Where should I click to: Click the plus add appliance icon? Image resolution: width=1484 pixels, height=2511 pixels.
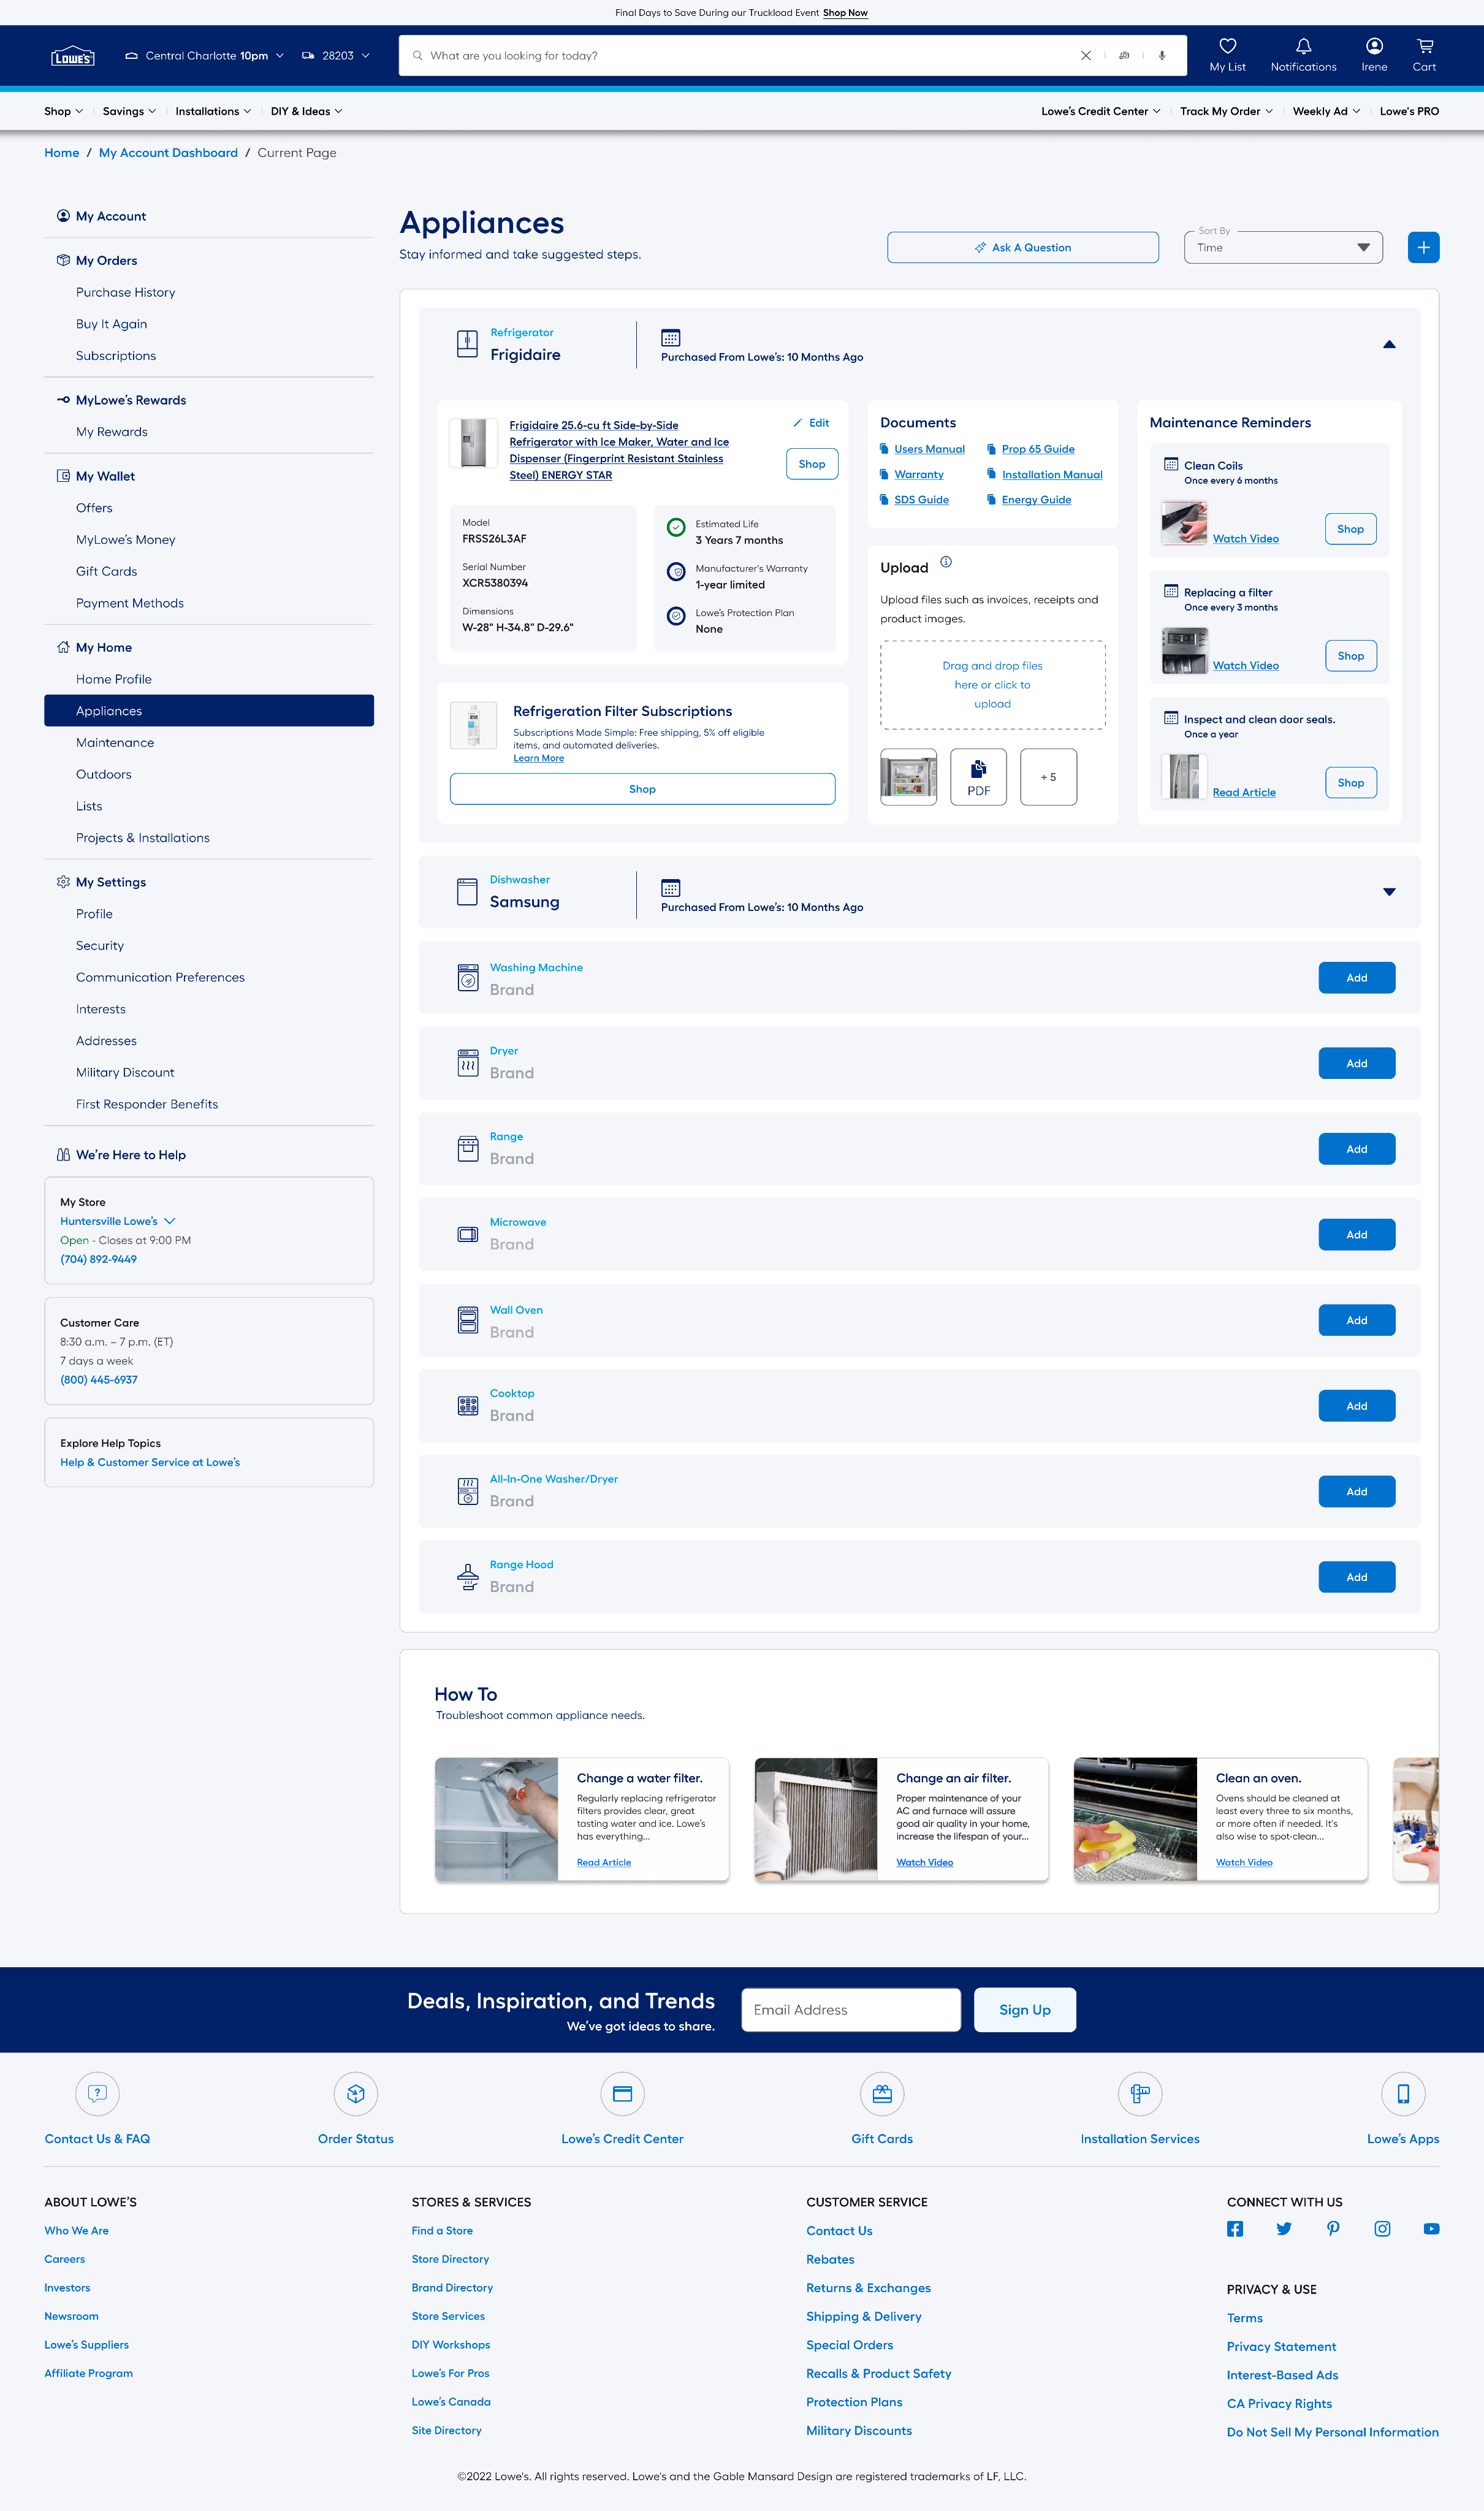(1423, 247)
